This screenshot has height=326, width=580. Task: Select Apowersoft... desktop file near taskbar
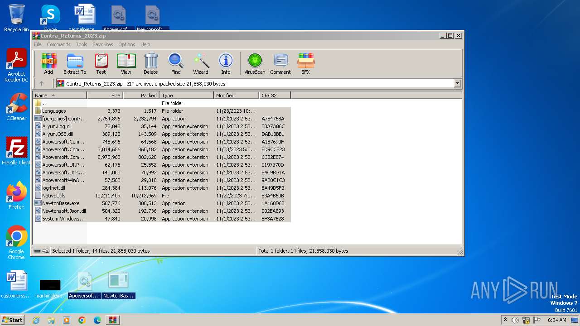coord(84,285)
